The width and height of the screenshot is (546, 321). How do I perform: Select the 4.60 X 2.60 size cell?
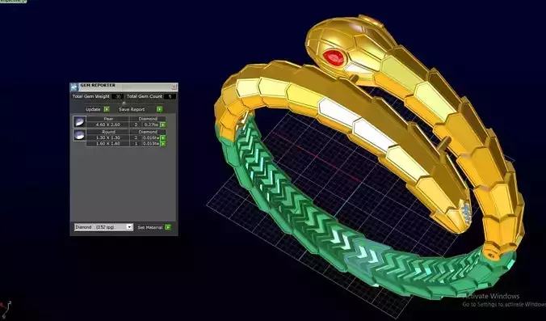click(108, 125)
